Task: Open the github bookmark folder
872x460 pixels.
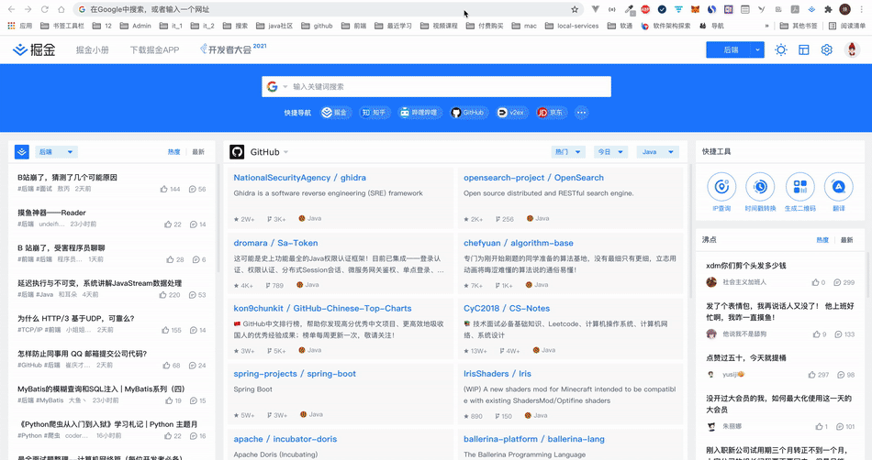Action: (317, 26)
